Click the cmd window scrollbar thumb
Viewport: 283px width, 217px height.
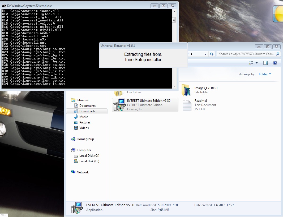(174, 20)
